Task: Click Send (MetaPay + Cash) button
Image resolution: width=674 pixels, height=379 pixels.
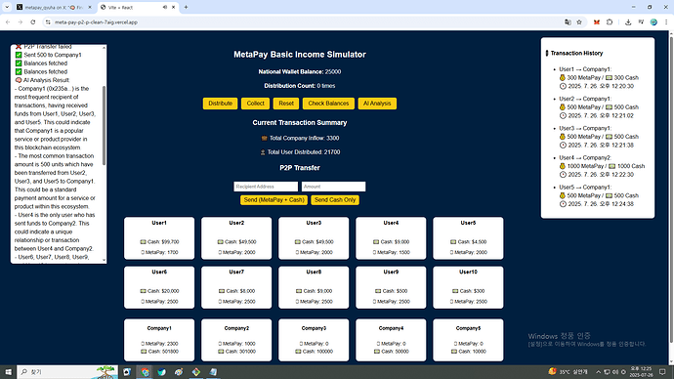Action: 274,200
